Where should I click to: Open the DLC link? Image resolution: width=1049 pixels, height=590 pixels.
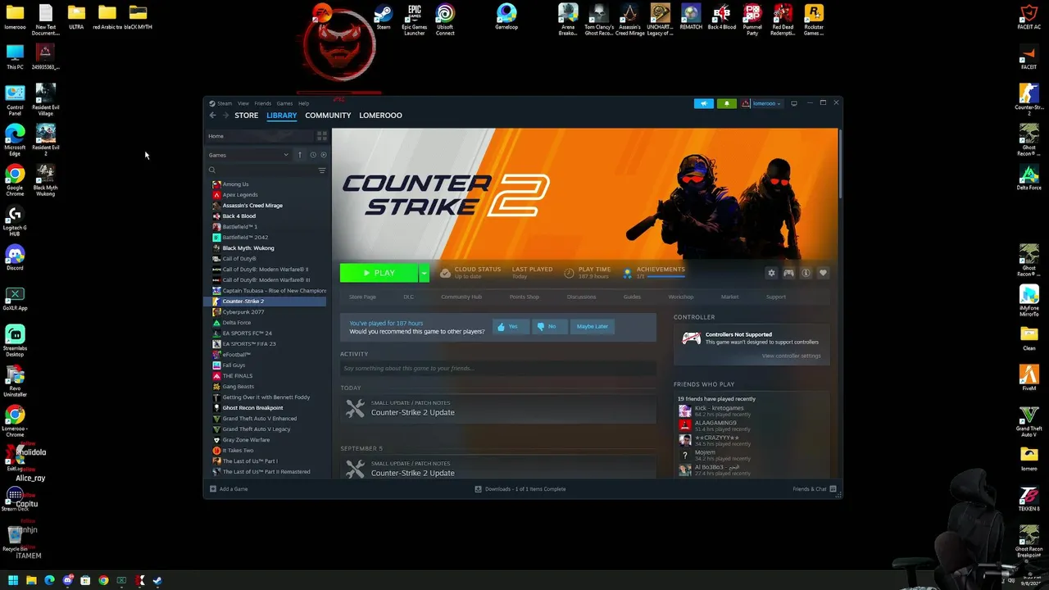(x=408, y=297)
